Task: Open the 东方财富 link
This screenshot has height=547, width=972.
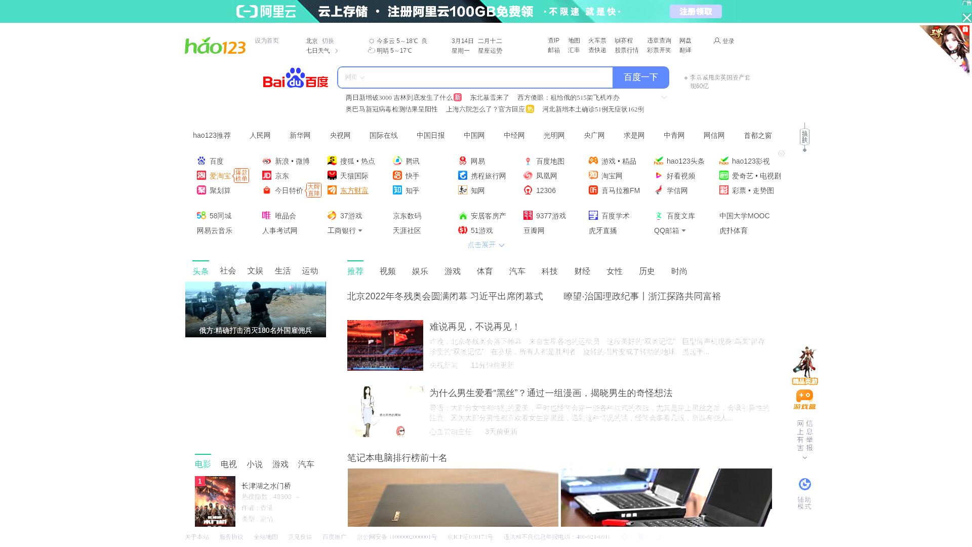Action: tap(354, 191)
